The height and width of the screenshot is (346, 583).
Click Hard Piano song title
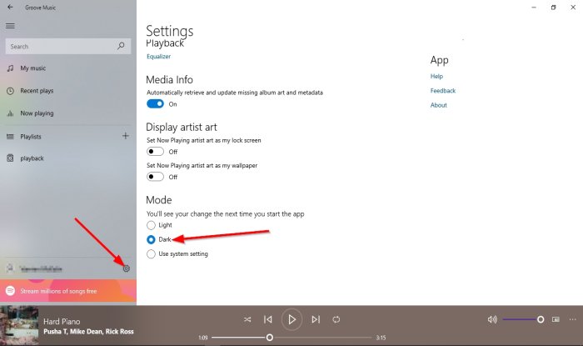62,322
